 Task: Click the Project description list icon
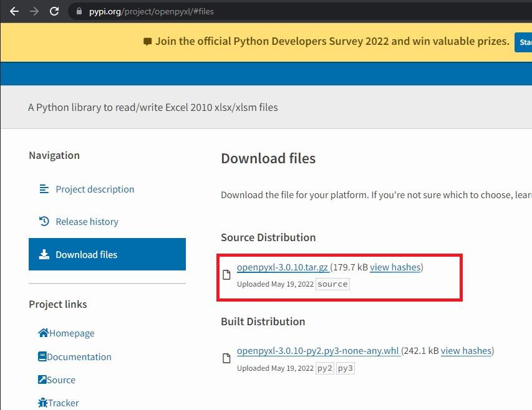(x=44, y=189)
